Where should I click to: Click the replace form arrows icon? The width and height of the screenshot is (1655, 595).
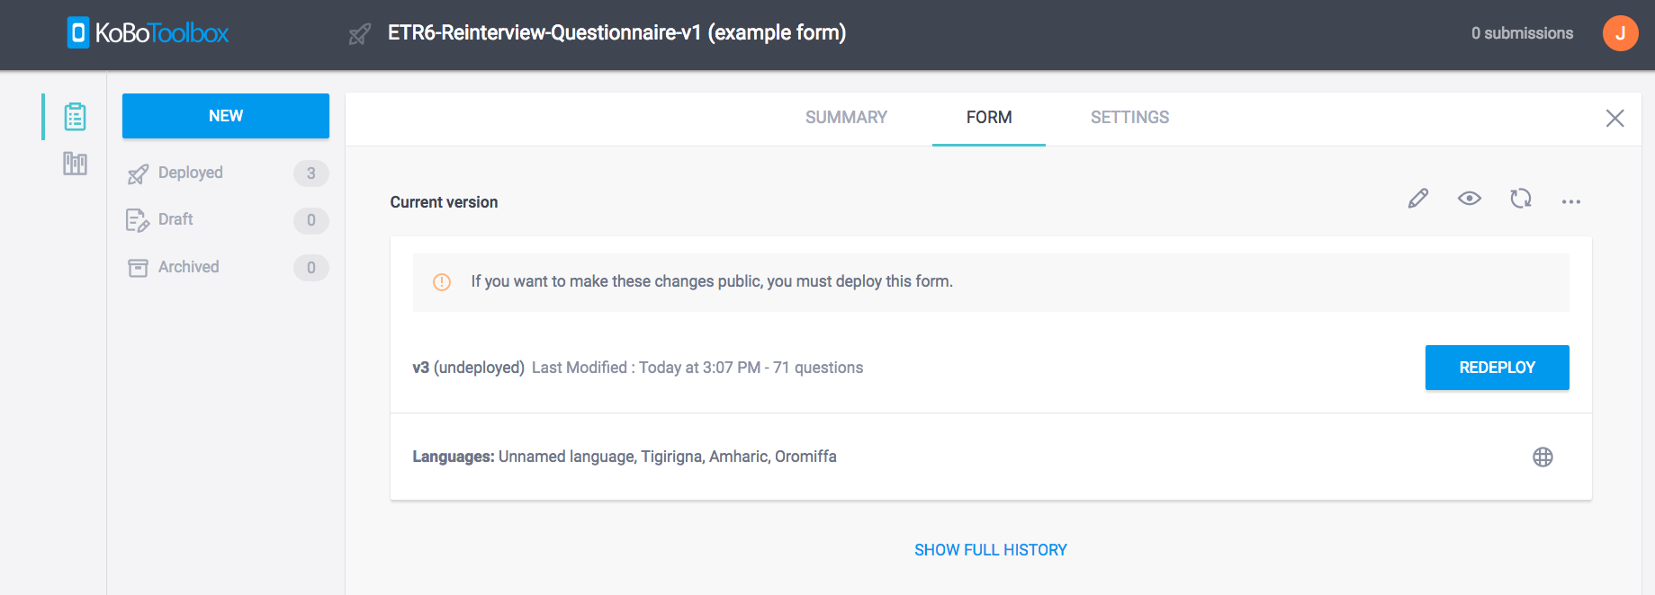coord(1521,199)
